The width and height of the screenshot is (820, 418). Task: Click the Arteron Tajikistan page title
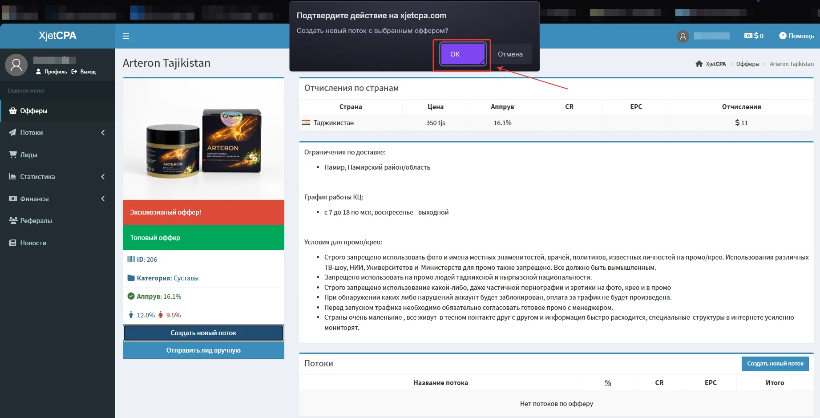(x=166, y=63)
